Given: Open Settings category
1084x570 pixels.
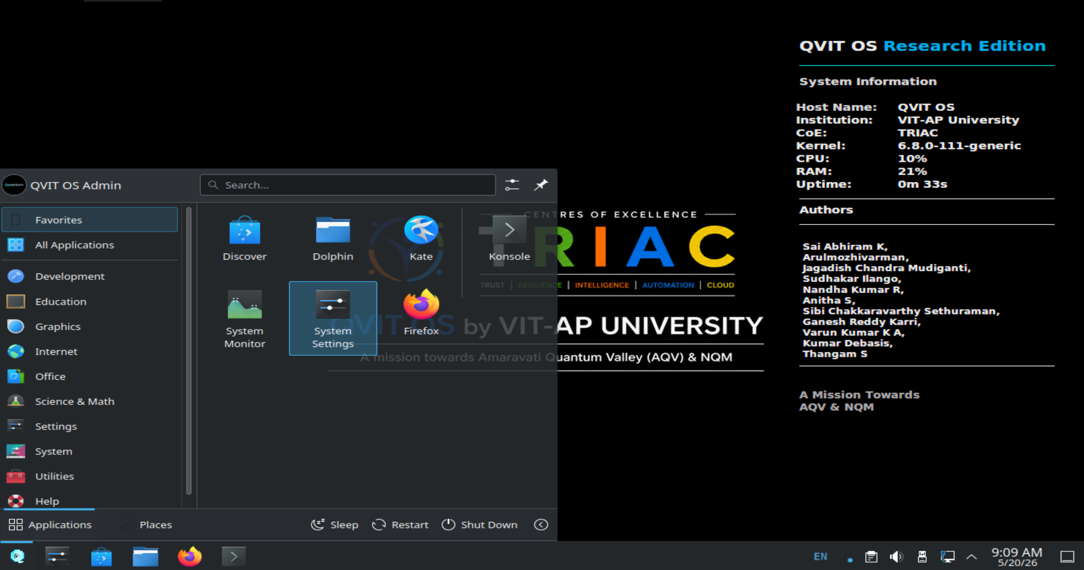Looking at the screenshot, I should pyautogui.click(x=90, y=426).
